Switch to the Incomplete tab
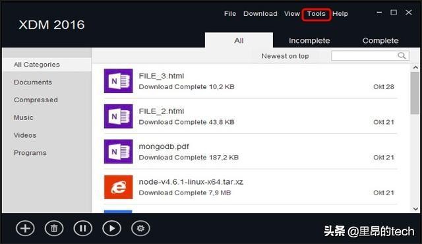Image resolution: width=422 pixels, height=244 pixels. pos(309,41)
